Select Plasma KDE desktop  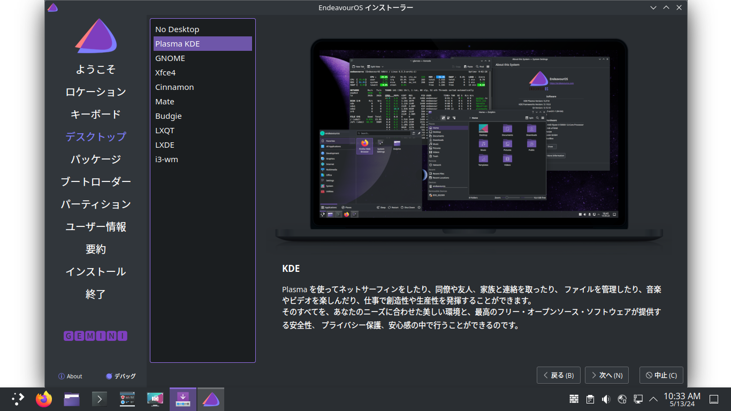click(x=202, y=44)
